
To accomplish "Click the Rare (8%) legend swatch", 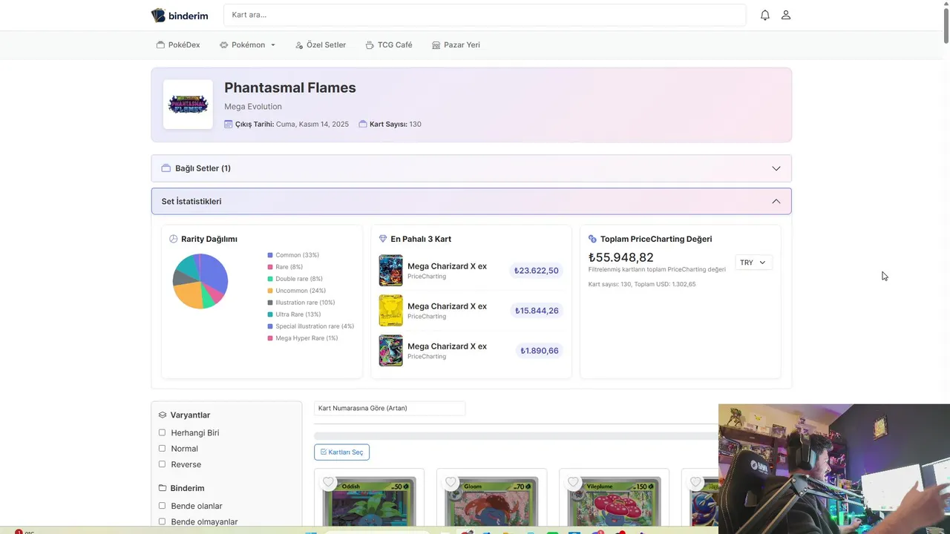I will point(270,267).
